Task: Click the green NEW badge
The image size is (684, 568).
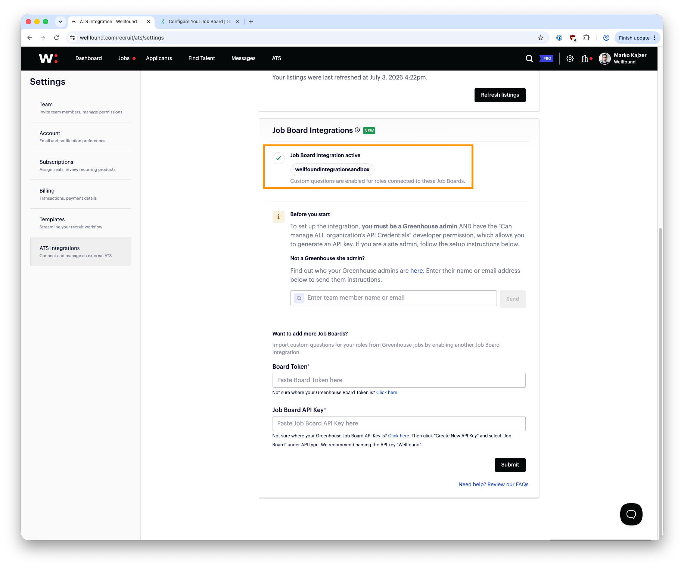Action: pyautogui.click(x=369, y=131)
